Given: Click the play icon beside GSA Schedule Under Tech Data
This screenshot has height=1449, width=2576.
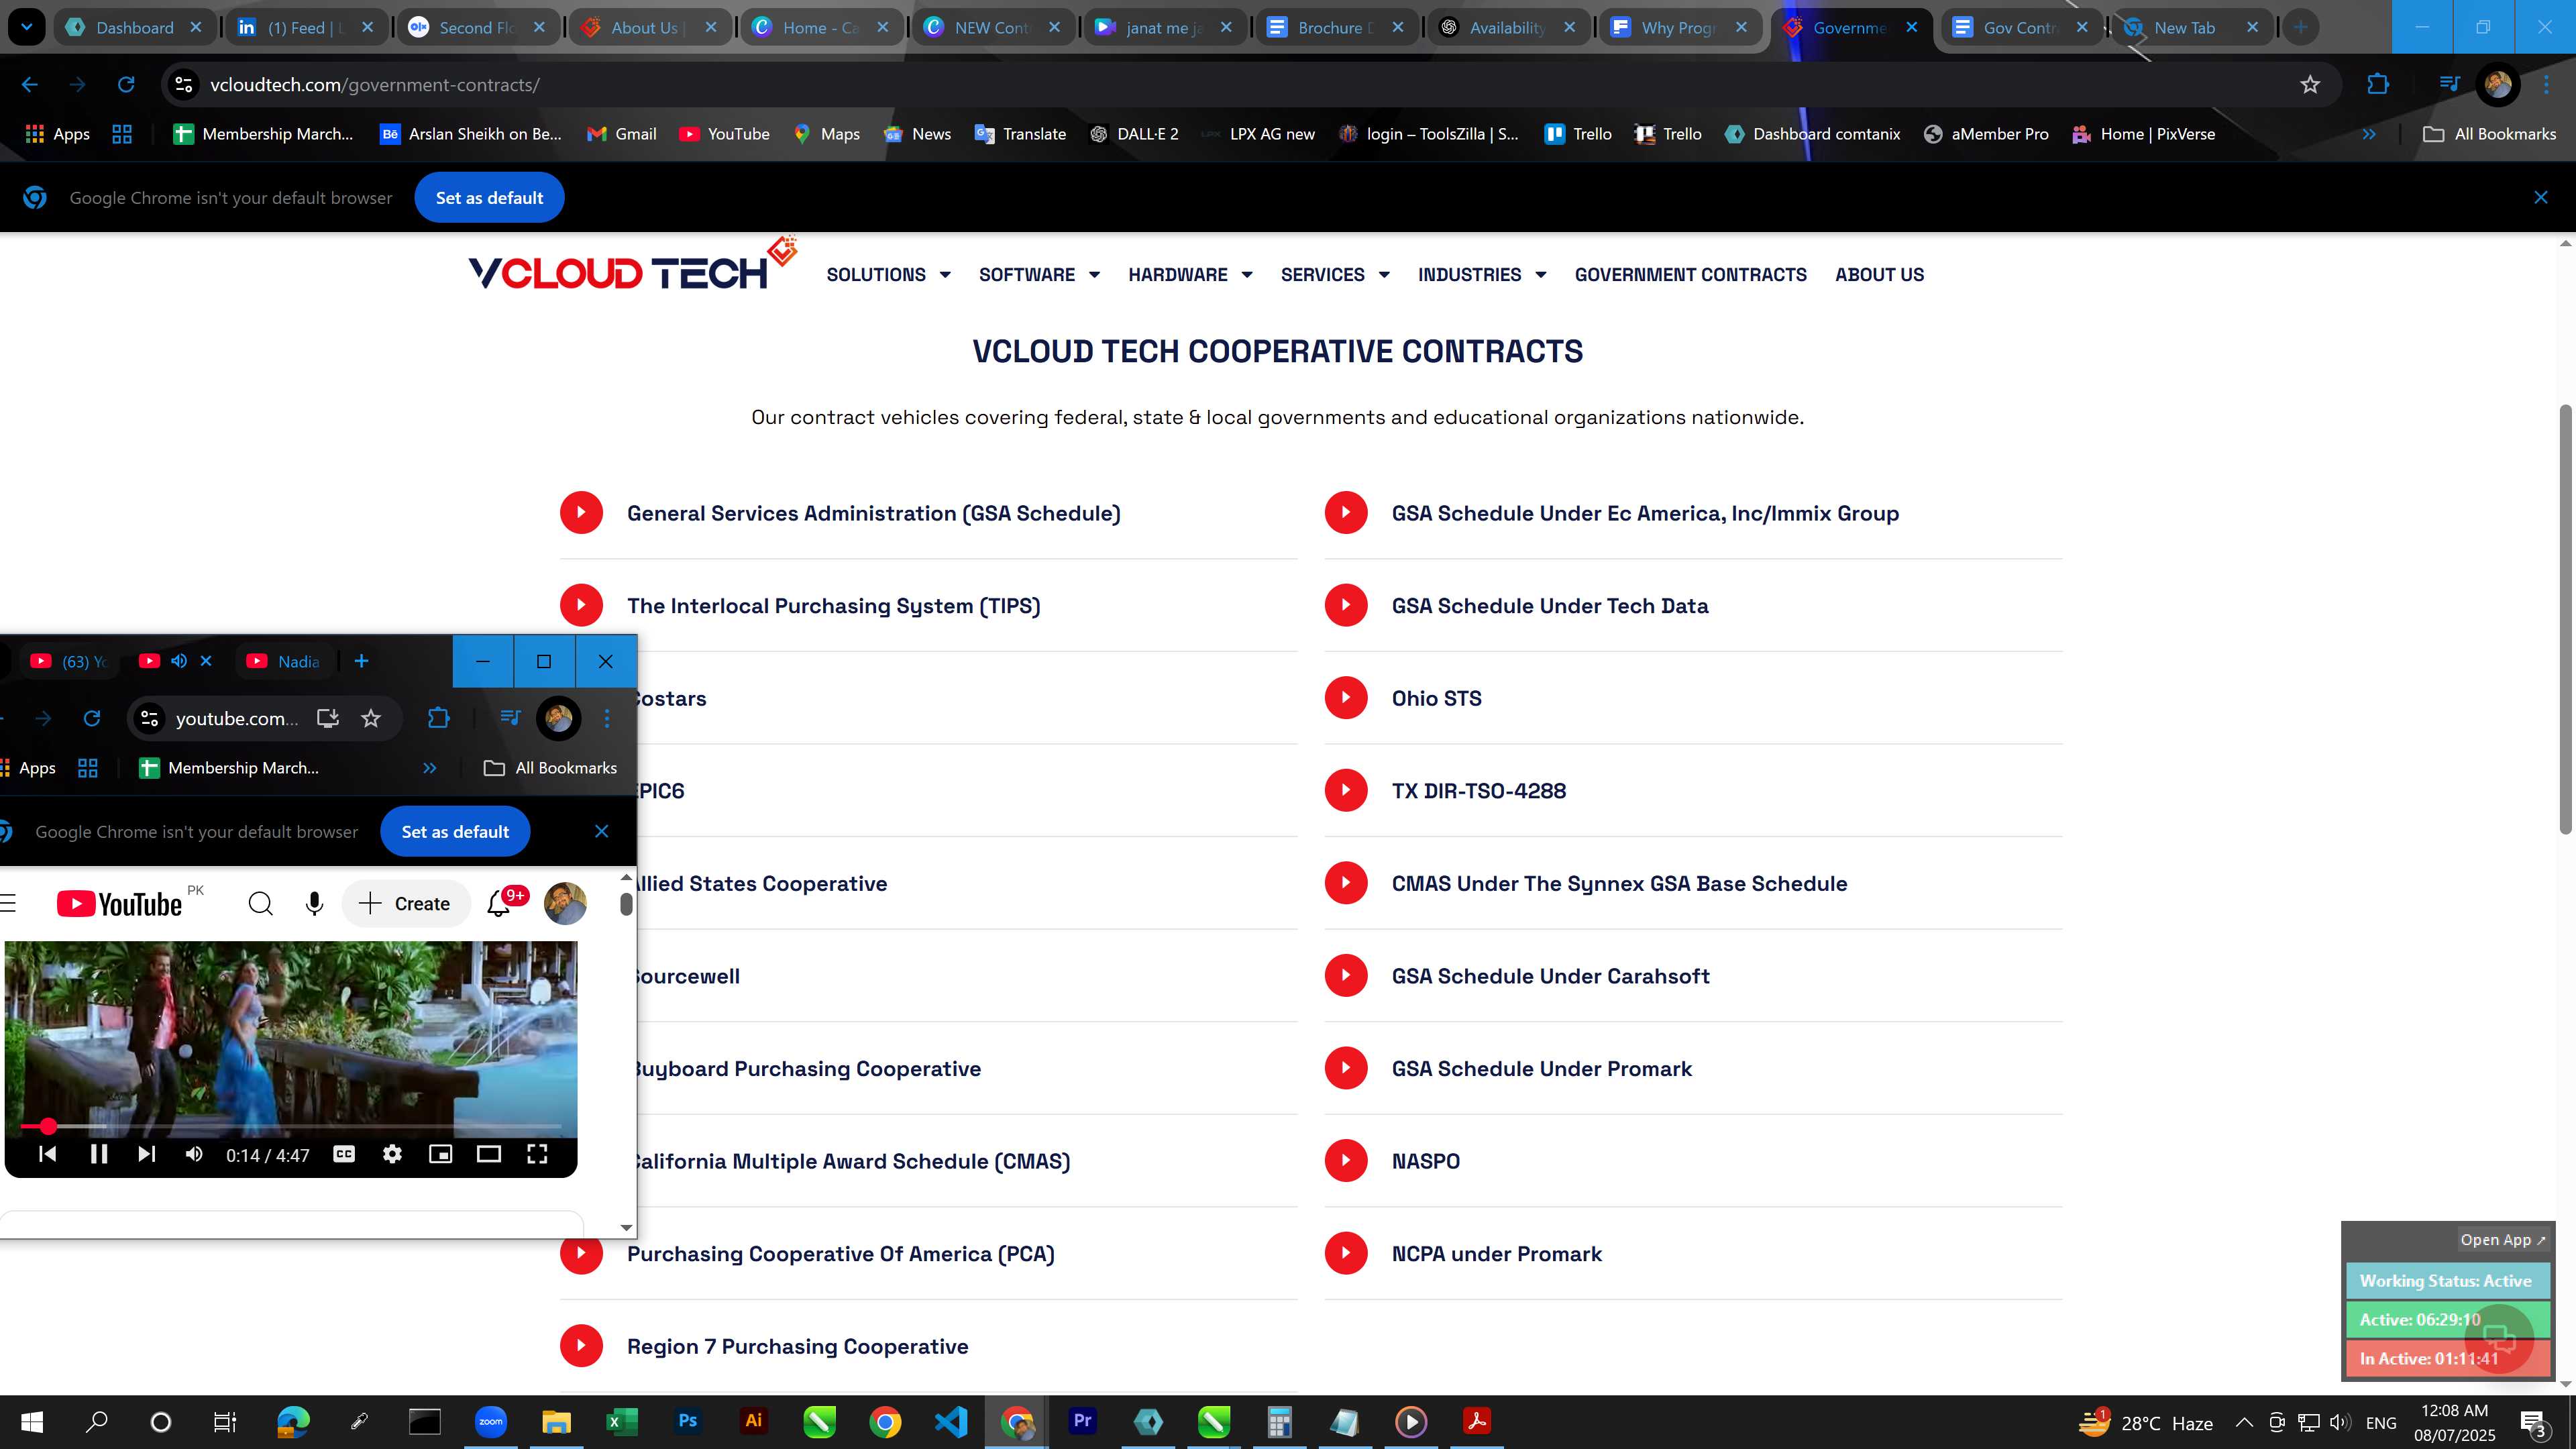Looking at the screenshot, I should 1346,605.
